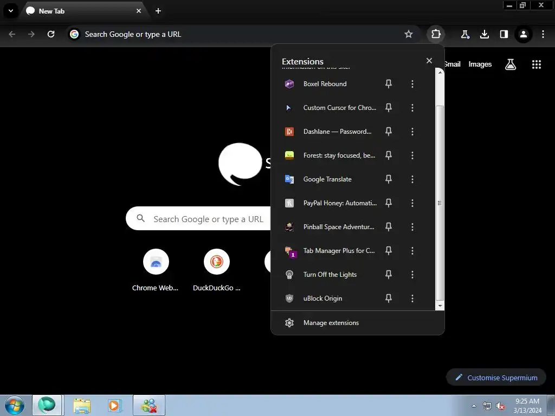Image resolution: width=555 pixels, height=416 pixels.
Task: Click the Manage extensions gear icon
Action: point(289,323)
